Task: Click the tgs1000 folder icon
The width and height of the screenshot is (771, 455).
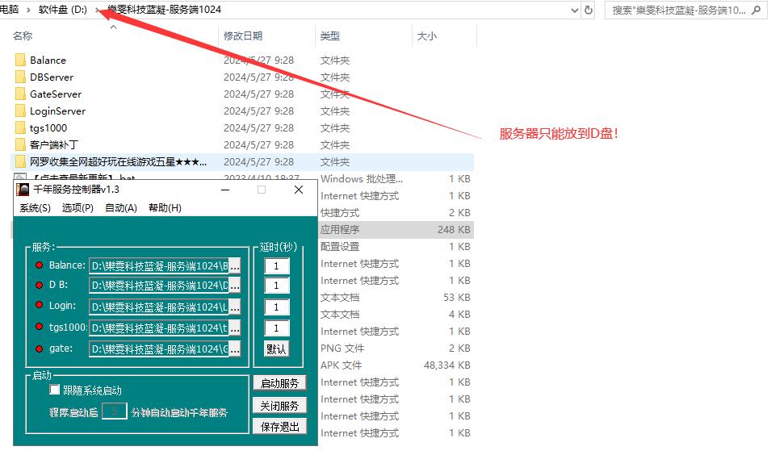Action: point(20,128)
